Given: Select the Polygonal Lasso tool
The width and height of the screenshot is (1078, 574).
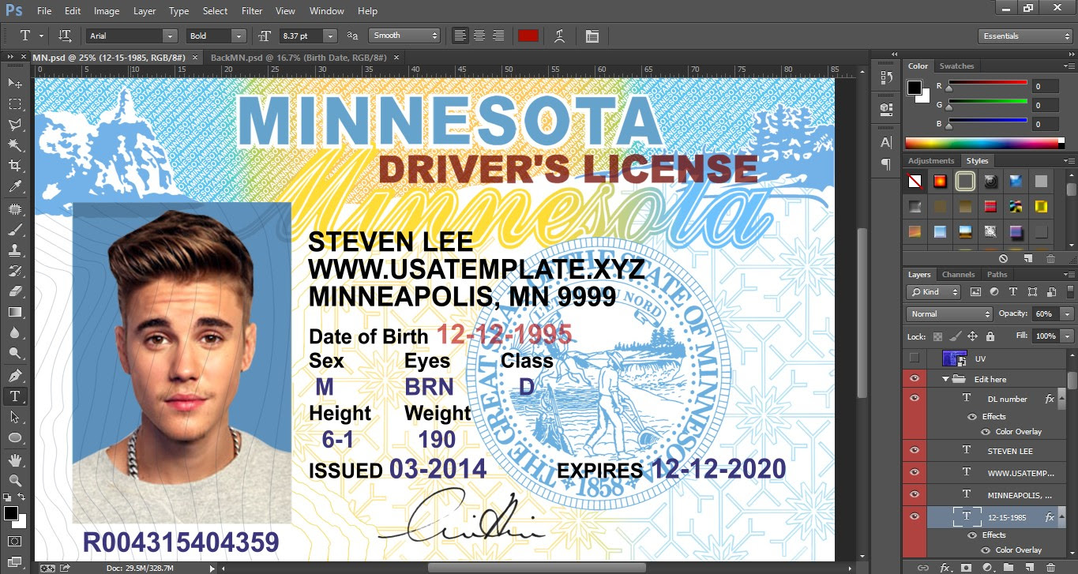Looking at the screenshot, I should pos(14,125).
